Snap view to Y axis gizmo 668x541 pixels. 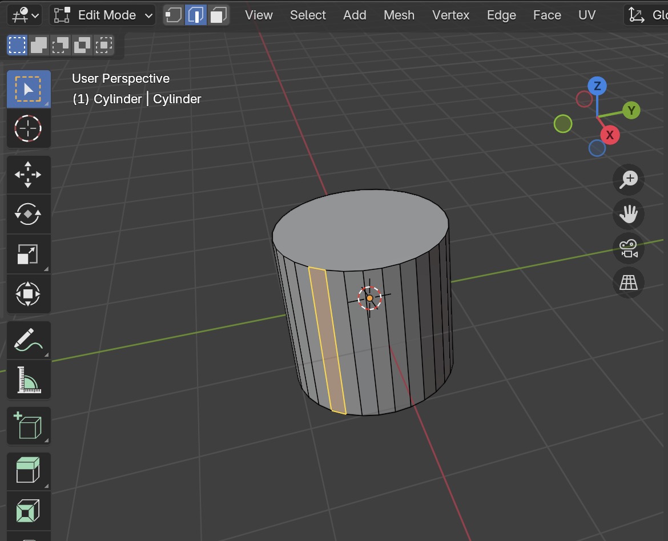pyautogui.click(x=631, y=111)
